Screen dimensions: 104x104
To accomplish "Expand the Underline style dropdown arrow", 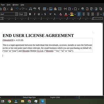I will [42, 14].
